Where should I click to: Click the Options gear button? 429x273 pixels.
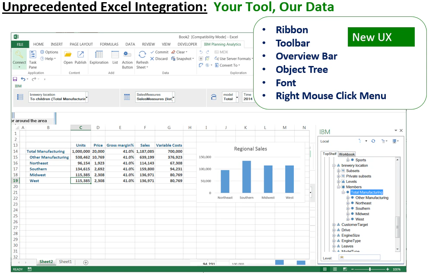49,52
